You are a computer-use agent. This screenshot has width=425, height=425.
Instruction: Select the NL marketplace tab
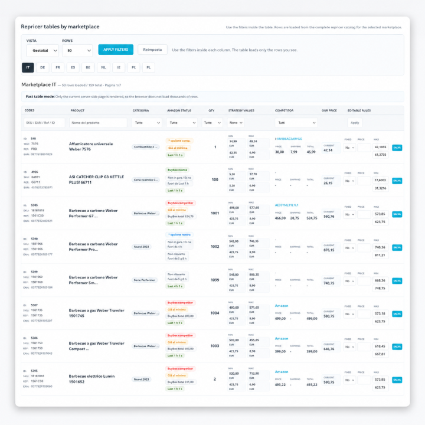point(103,67)
